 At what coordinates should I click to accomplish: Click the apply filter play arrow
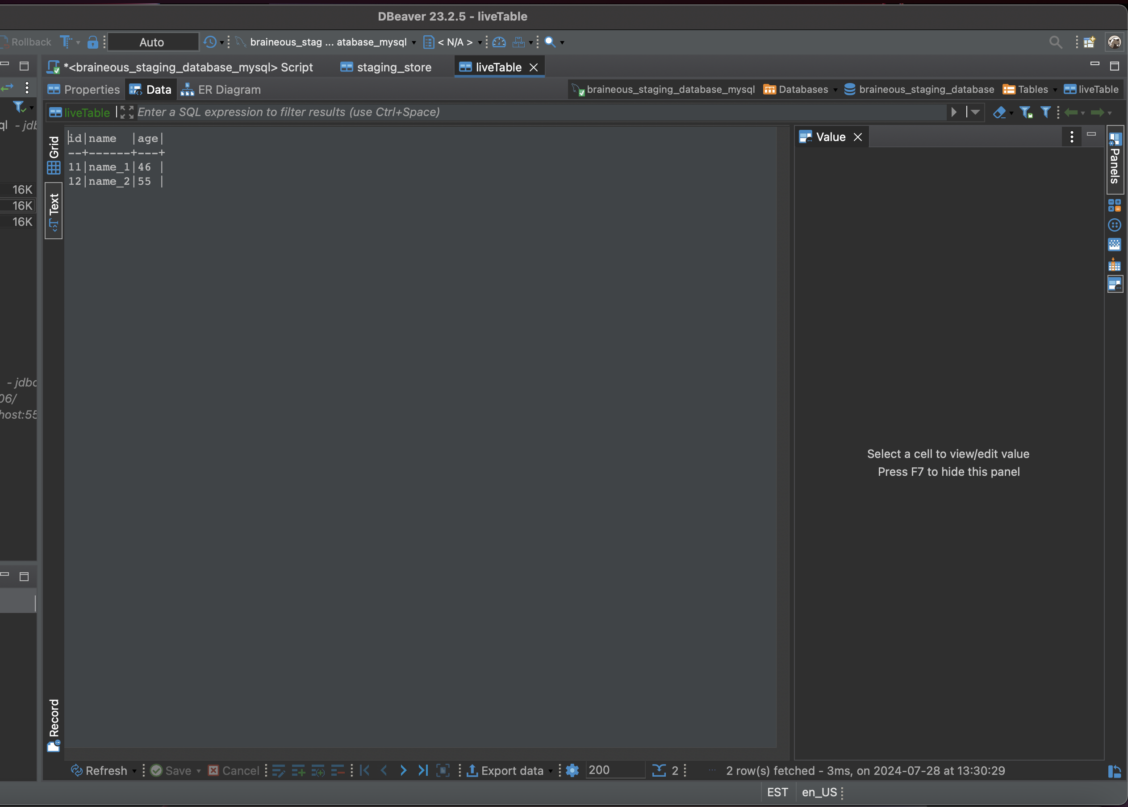coord(953,112)
